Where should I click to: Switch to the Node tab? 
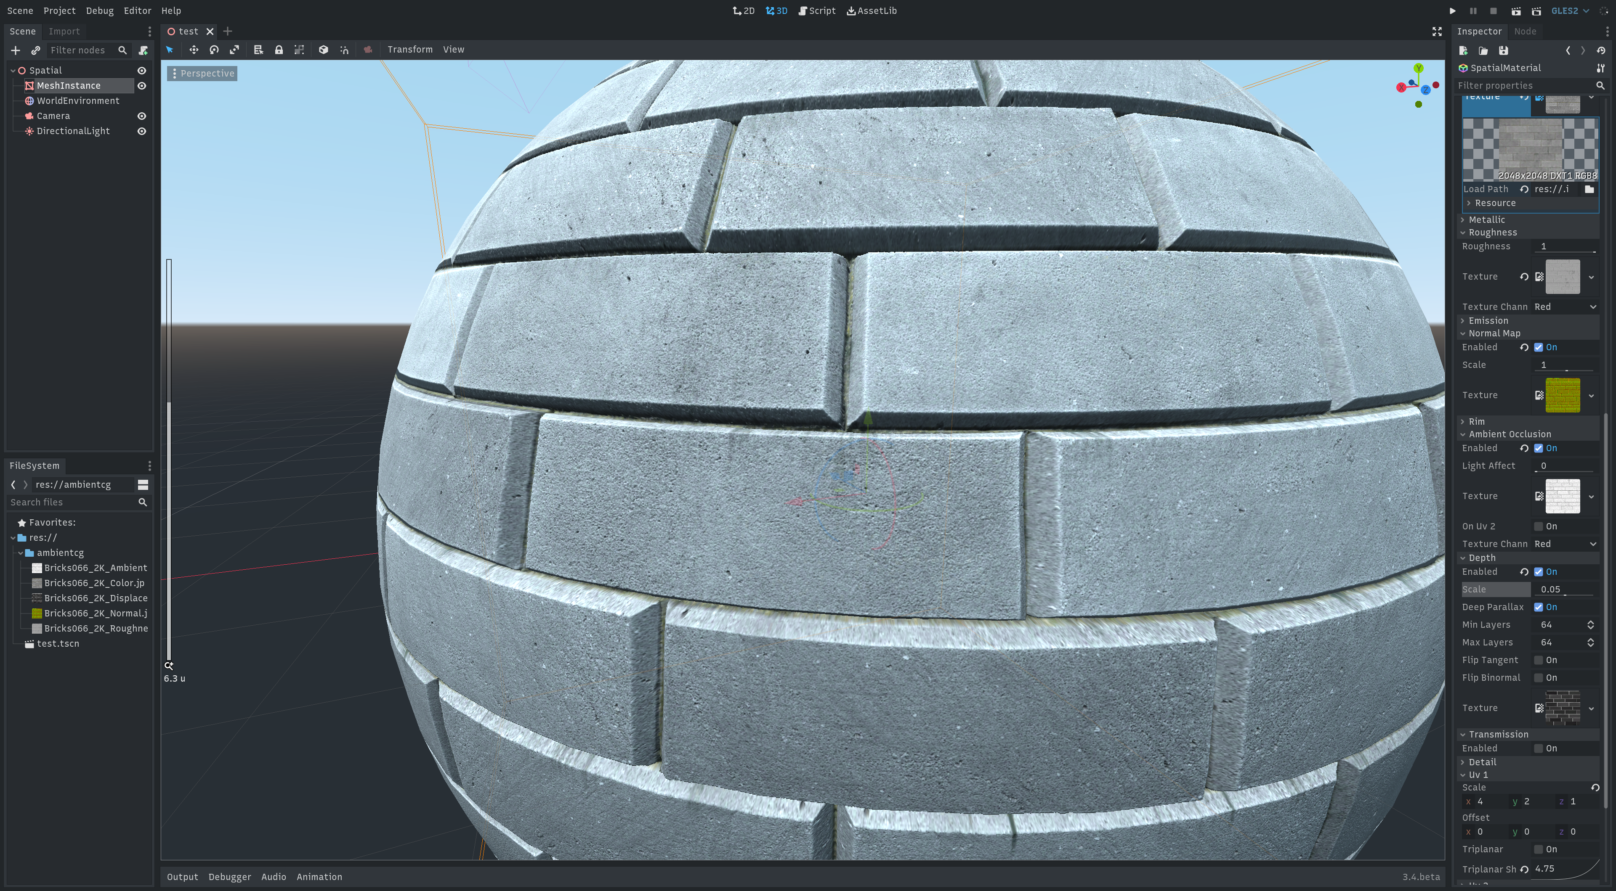pyautogui.click(x=1524, y=32)
